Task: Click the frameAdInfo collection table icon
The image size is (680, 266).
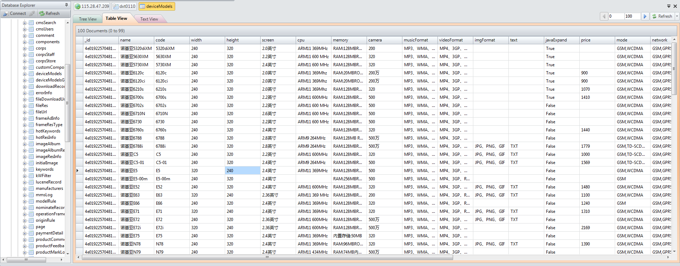Action: coord(31,118)
